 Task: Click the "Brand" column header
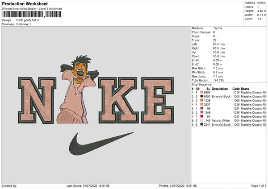[x=245, y=89]
